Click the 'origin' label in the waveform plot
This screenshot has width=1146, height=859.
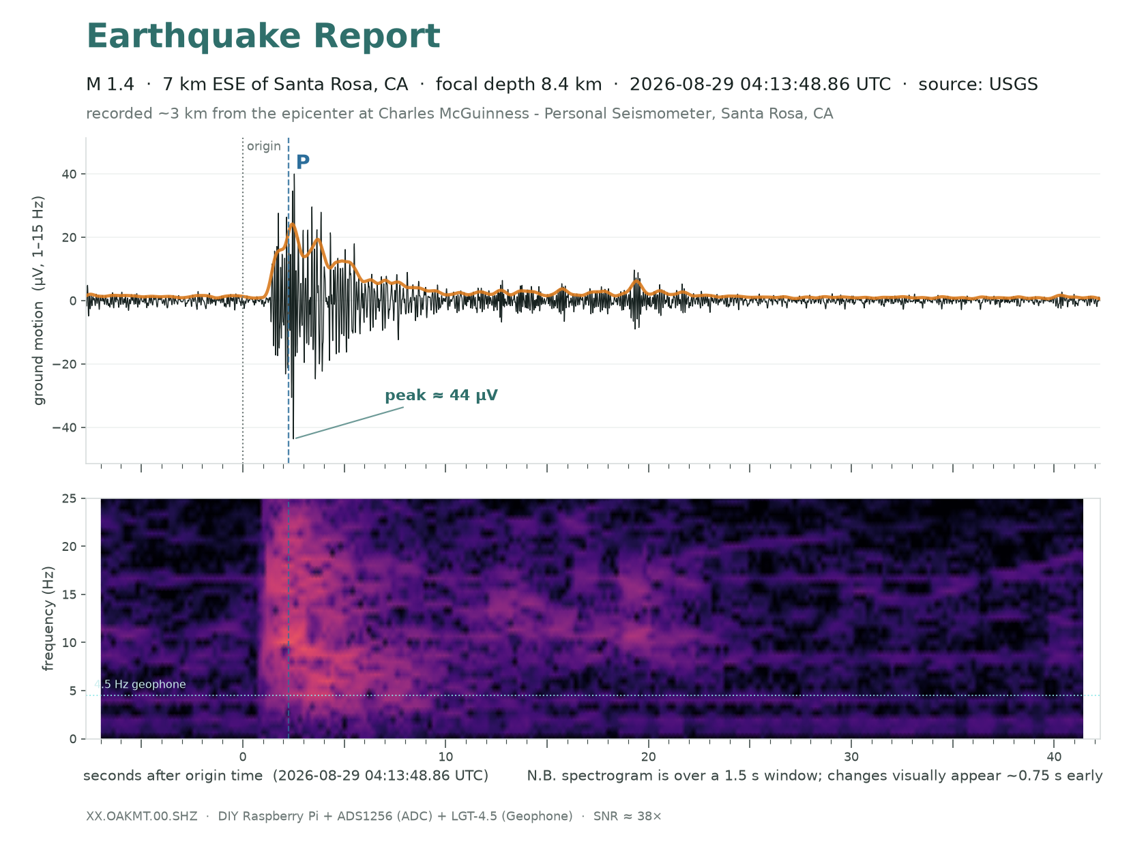(x=264, y=147)
